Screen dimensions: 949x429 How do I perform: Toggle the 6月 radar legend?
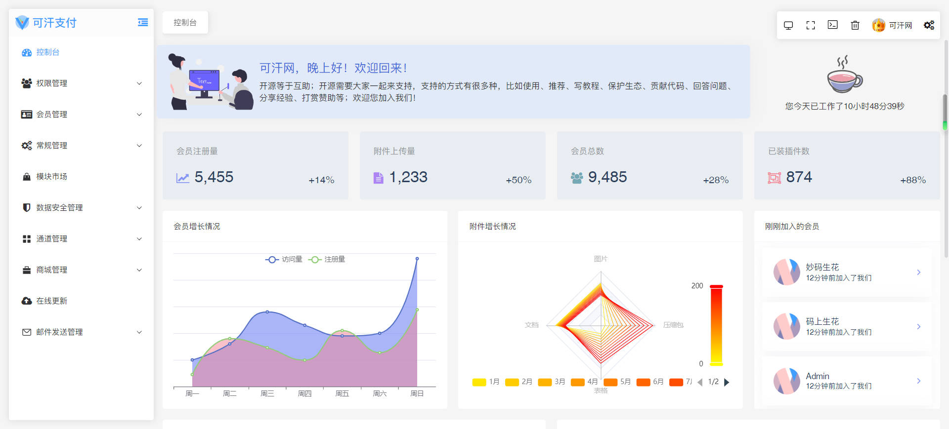click(x=650, y=382)
